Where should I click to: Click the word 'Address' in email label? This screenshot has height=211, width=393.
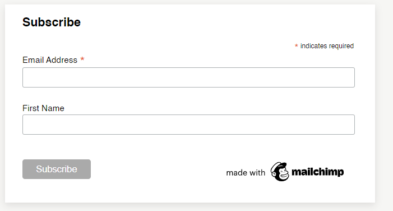(62, 60)
